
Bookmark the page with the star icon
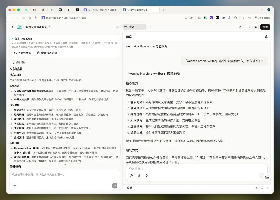(186, 18)
